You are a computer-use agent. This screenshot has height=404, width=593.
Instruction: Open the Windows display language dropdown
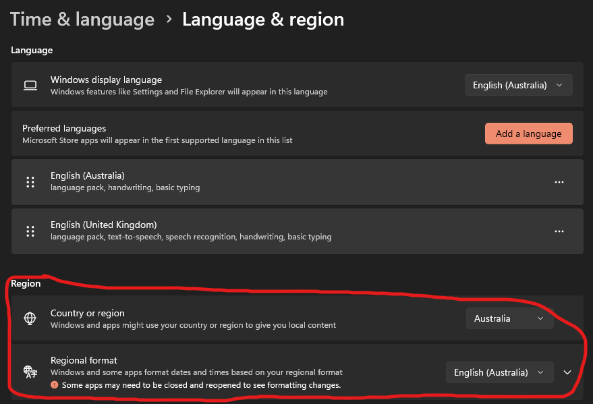pos(518,85)
